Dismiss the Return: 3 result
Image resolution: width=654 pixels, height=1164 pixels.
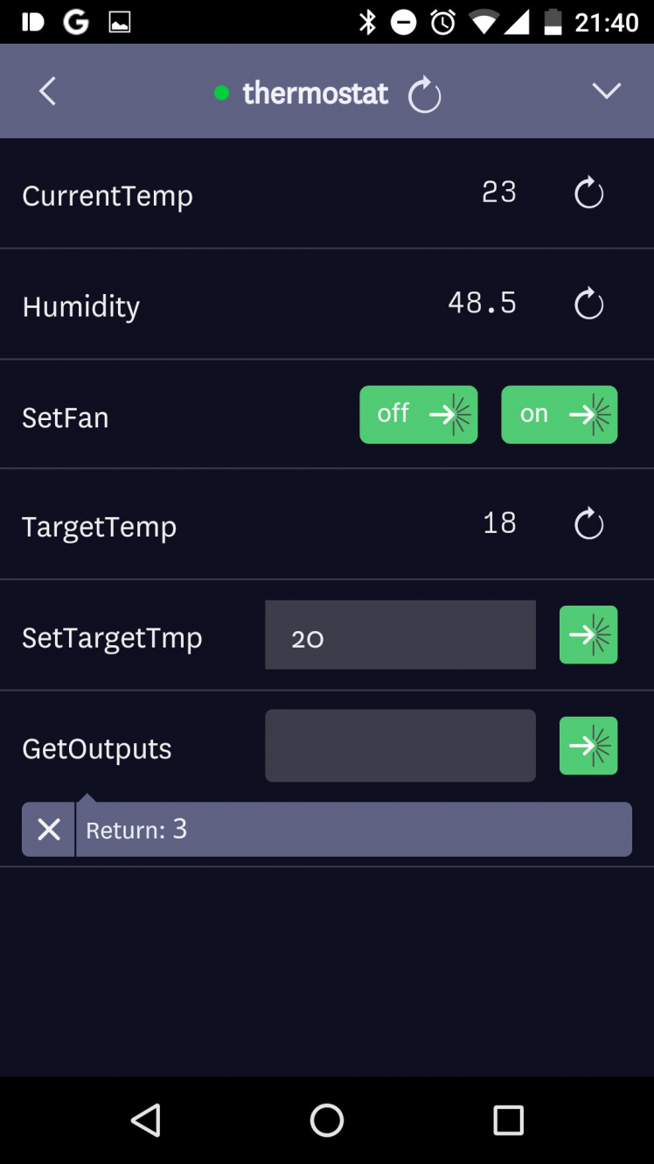coord(49,829)
